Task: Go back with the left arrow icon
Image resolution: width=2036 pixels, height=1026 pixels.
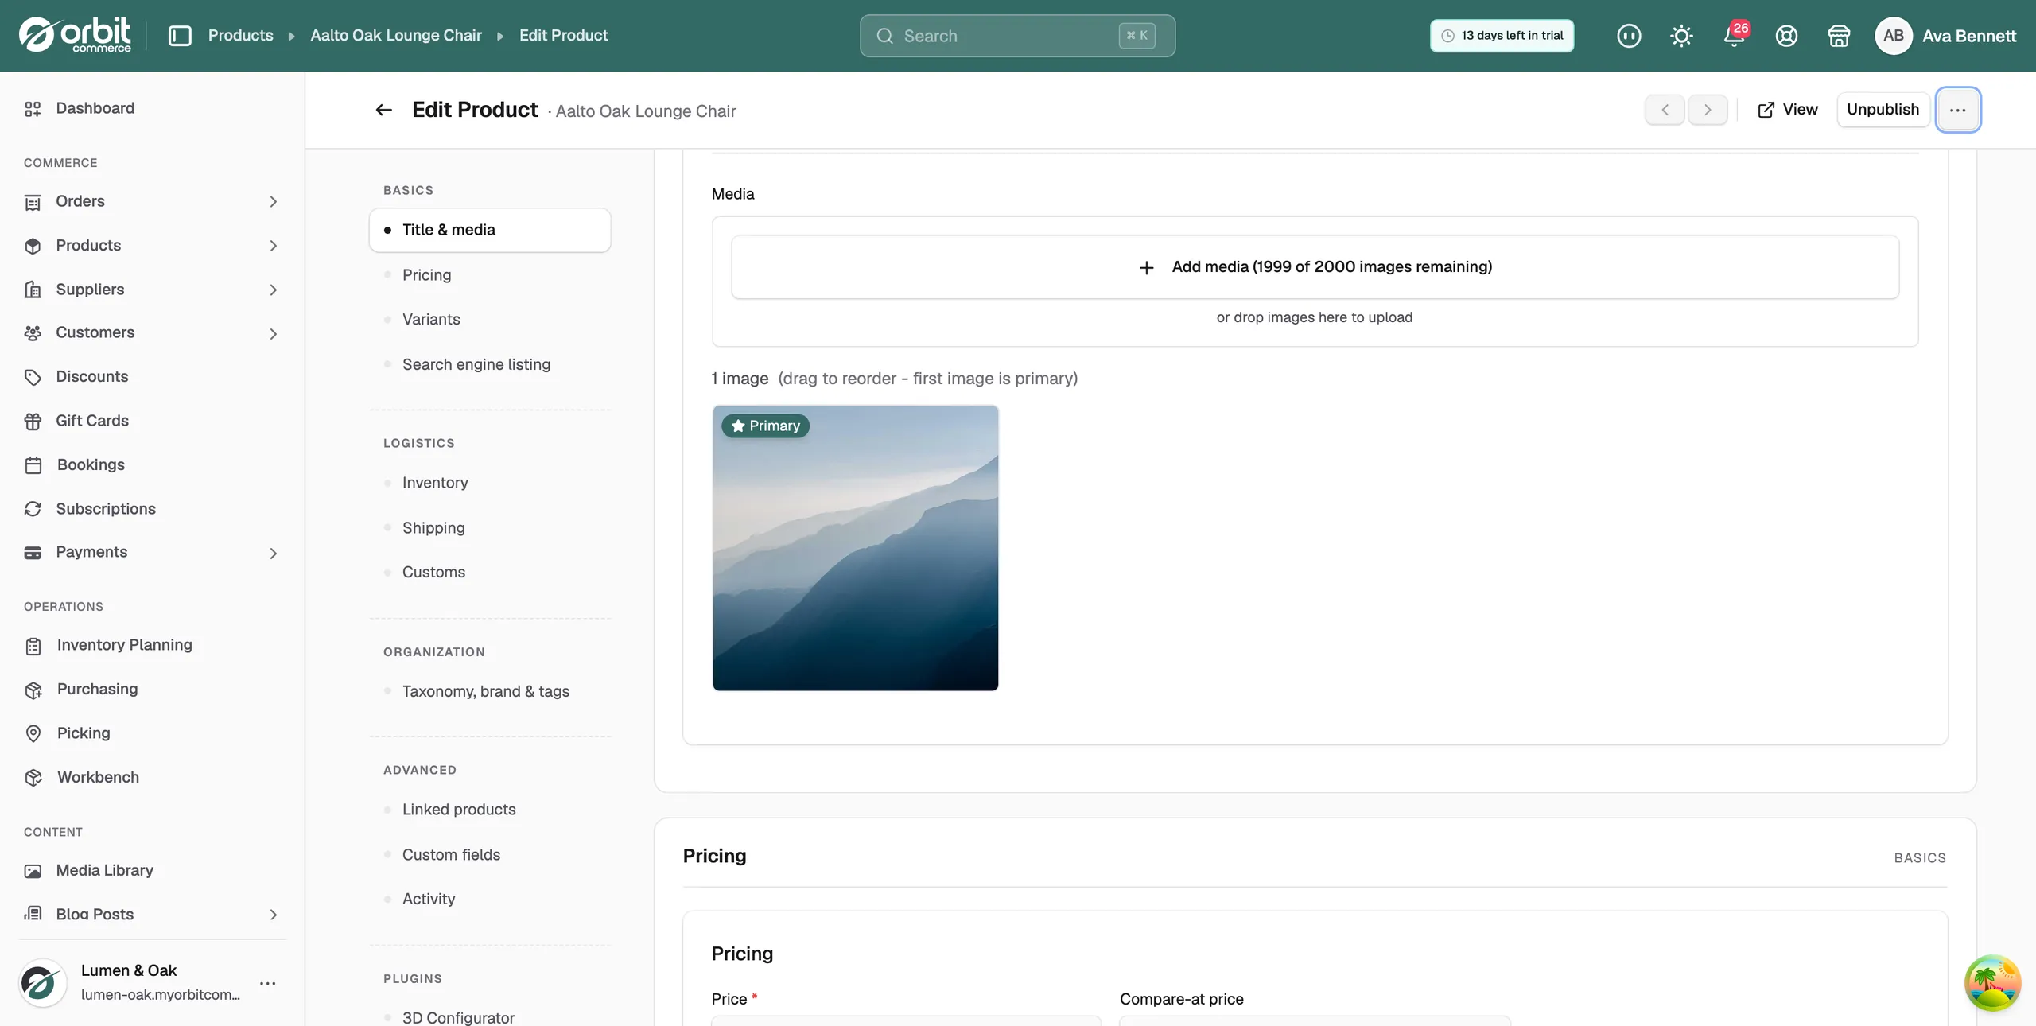Action: [x=383, y=110]
